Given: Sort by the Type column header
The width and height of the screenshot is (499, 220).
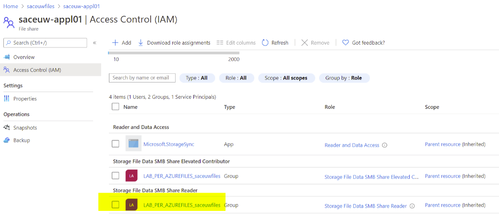Looking at the screenshot, I should tap(229, 107).
